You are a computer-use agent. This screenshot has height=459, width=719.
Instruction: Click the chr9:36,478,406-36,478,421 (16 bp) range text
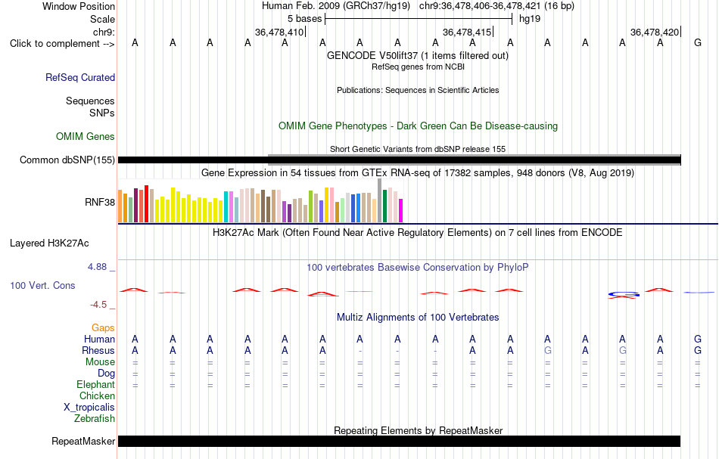pos(496,6)
